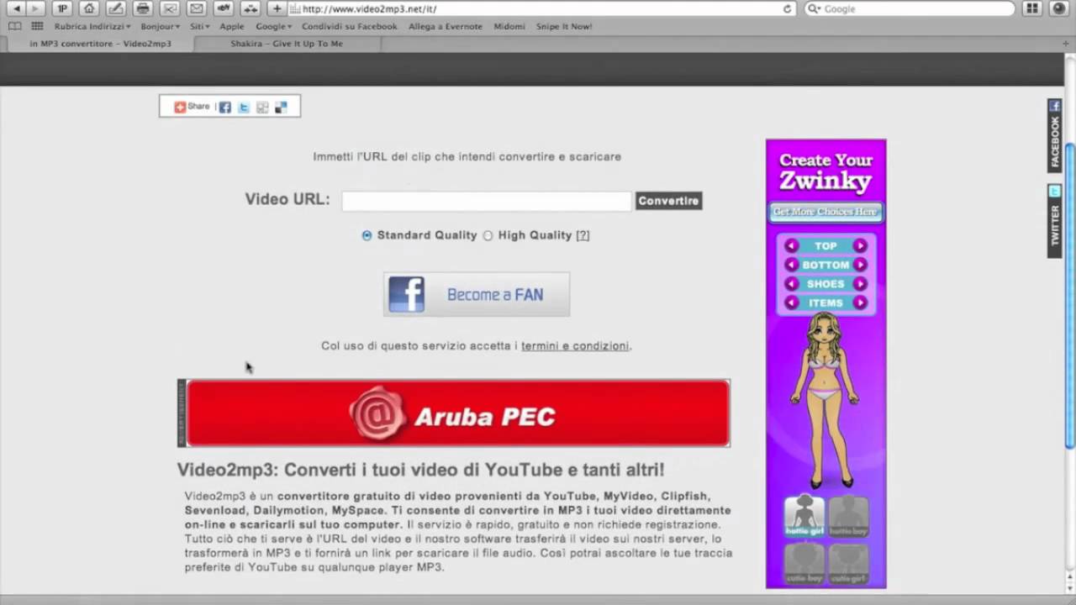This screenshot has width=1076, height=605.
Task: Select Standard Quality radio button
Action: (x=367, y=235)
